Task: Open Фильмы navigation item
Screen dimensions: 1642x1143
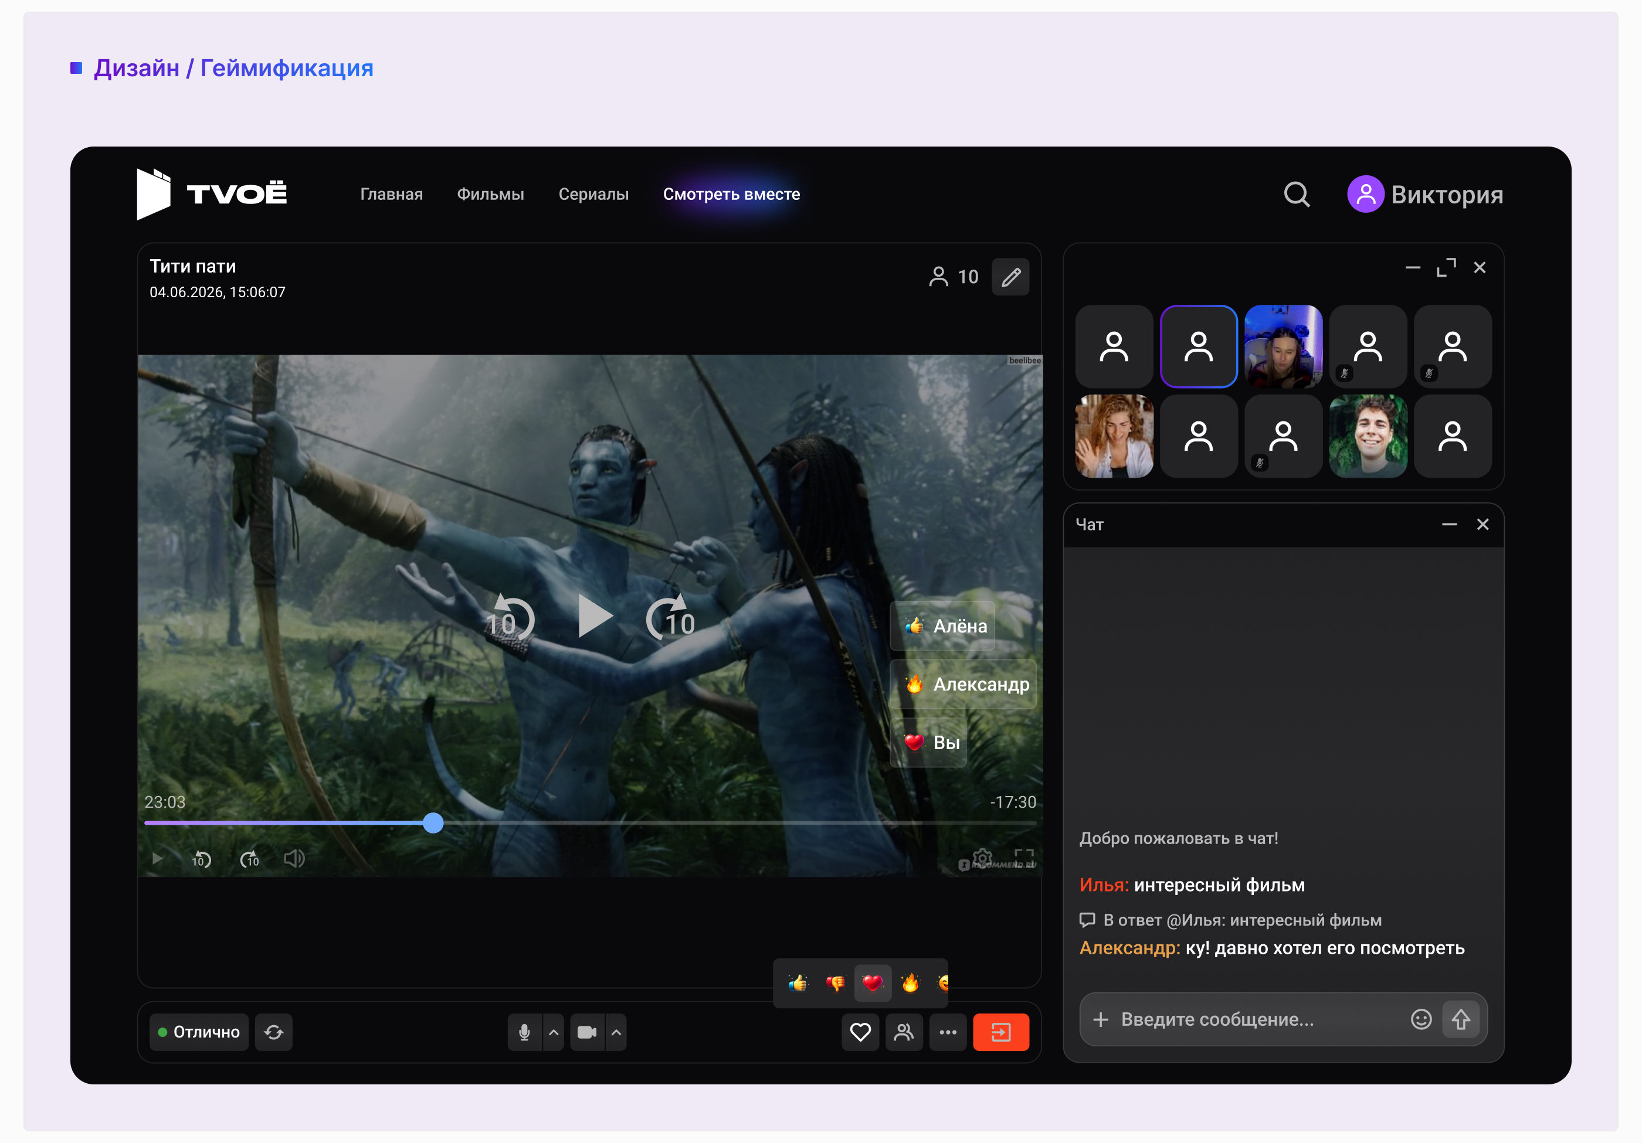Action: tap(491, 195)
